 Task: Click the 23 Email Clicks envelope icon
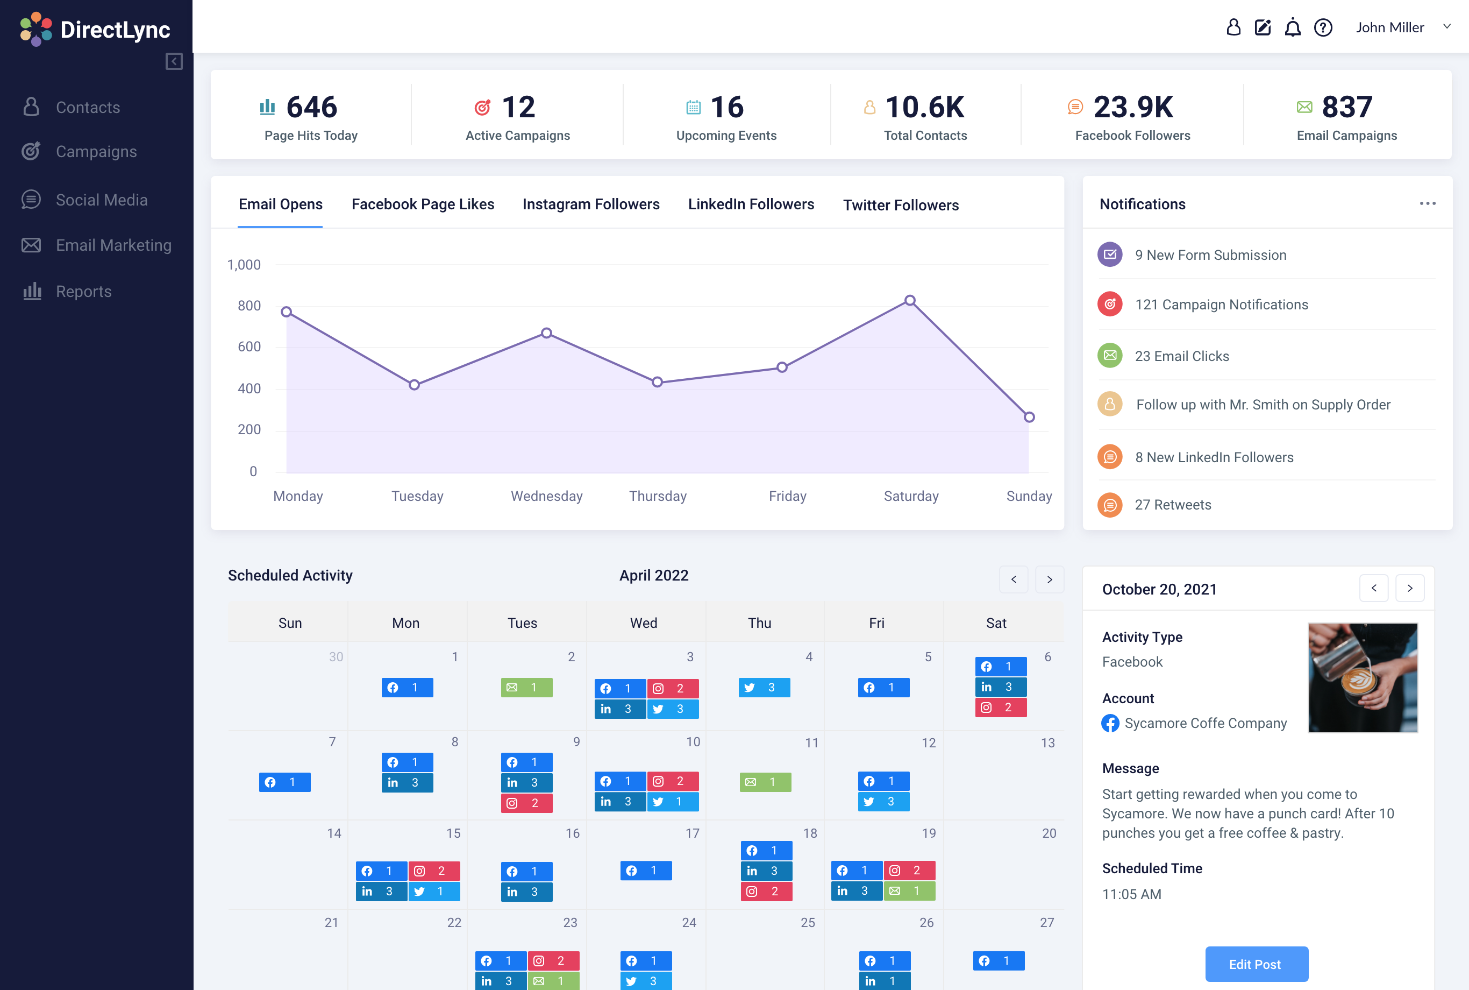coord(1109,356)
